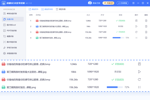150x100 pixels.
Task: Click the 开通VIP badge
Action: point(108,3)
